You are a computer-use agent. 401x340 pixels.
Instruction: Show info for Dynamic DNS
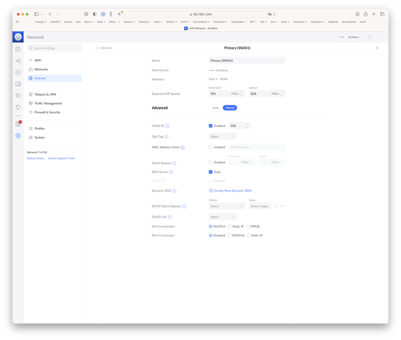pos(174,191)
